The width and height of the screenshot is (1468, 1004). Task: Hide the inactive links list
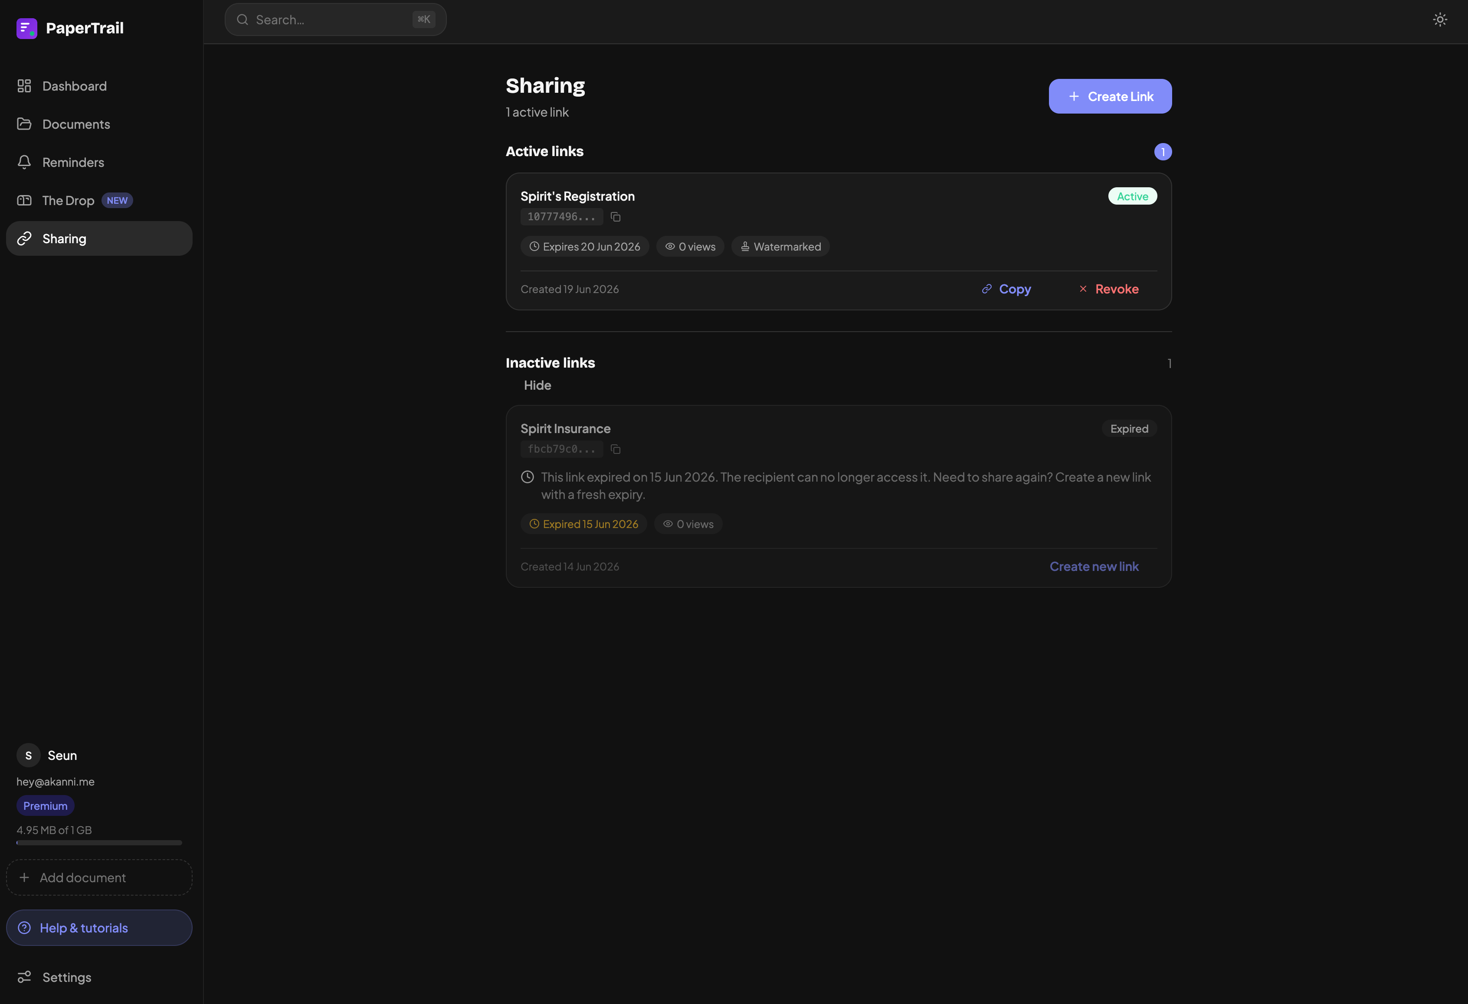click(x=537, y=385)
